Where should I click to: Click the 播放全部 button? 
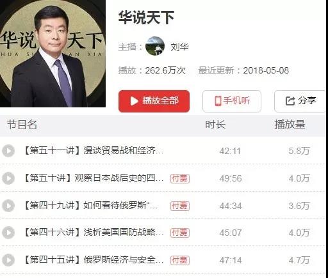point(154,101)
